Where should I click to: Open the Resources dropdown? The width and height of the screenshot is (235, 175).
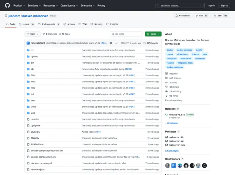click(51, 5)
